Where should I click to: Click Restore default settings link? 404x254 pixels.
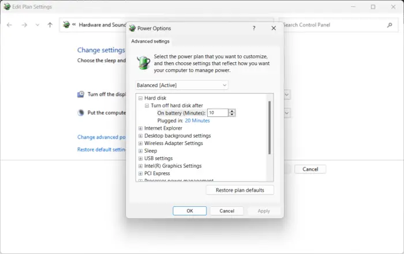(101, 149)
